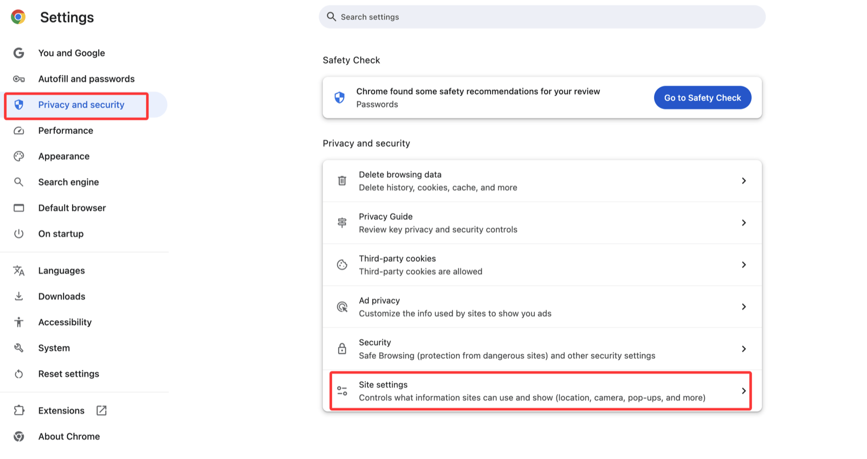Click the padlock Security icon
Screen dimensions: 867x459
coord(342,348)
